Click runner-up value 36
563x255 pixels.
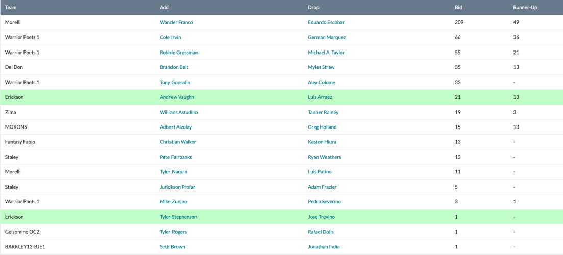coord(517,37)
